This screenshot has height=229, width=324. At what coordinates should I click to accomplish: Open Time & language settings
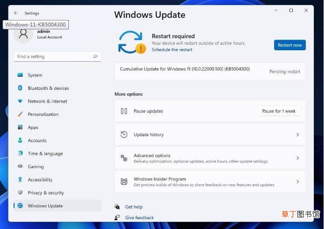pos(58,153)
